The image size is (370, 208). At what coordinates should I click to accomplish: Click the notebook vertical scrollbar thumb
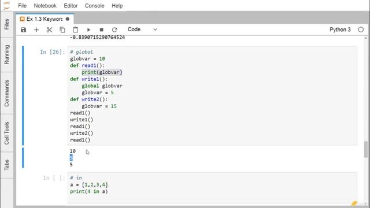coord(366,149)
